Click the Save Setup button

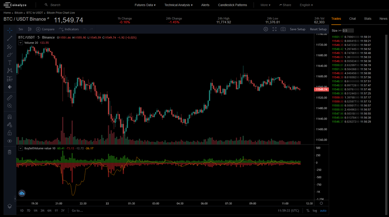tap(297, 29)
